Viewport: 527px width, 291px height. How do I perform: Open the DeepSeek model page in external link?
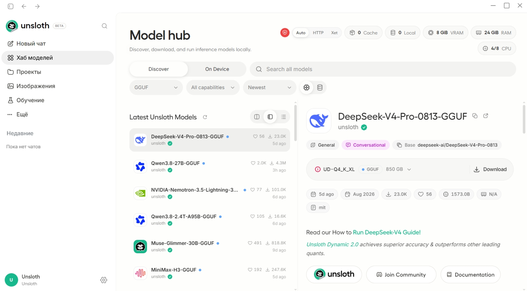tap(486, 116)
